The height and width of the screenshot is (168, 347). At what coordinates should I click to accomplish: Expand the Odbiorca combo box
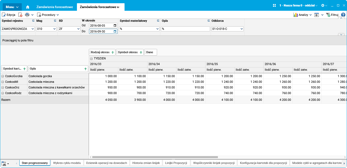242,29
